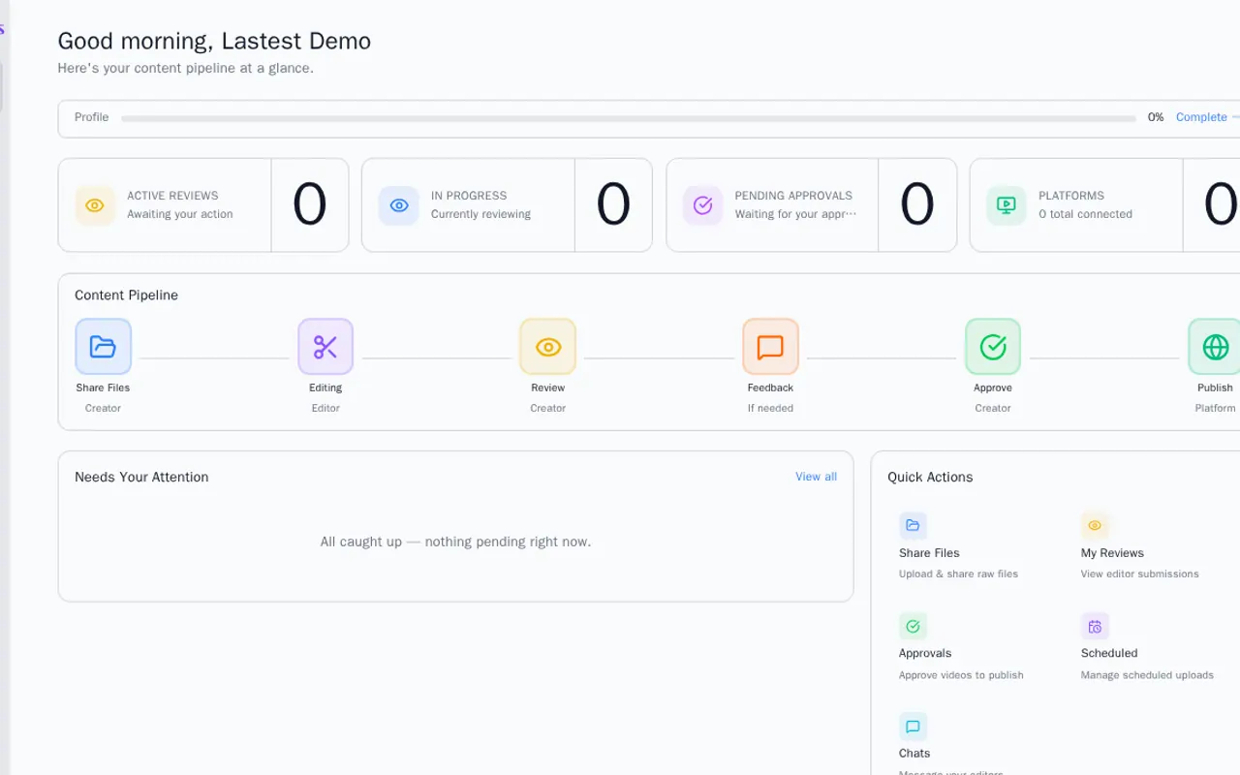Open Approvals quick action label

[925, 653]
